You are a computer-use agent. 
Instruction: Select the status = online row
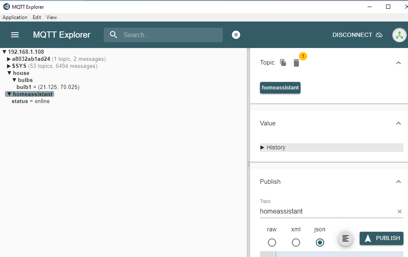click(x=31, y=101)
